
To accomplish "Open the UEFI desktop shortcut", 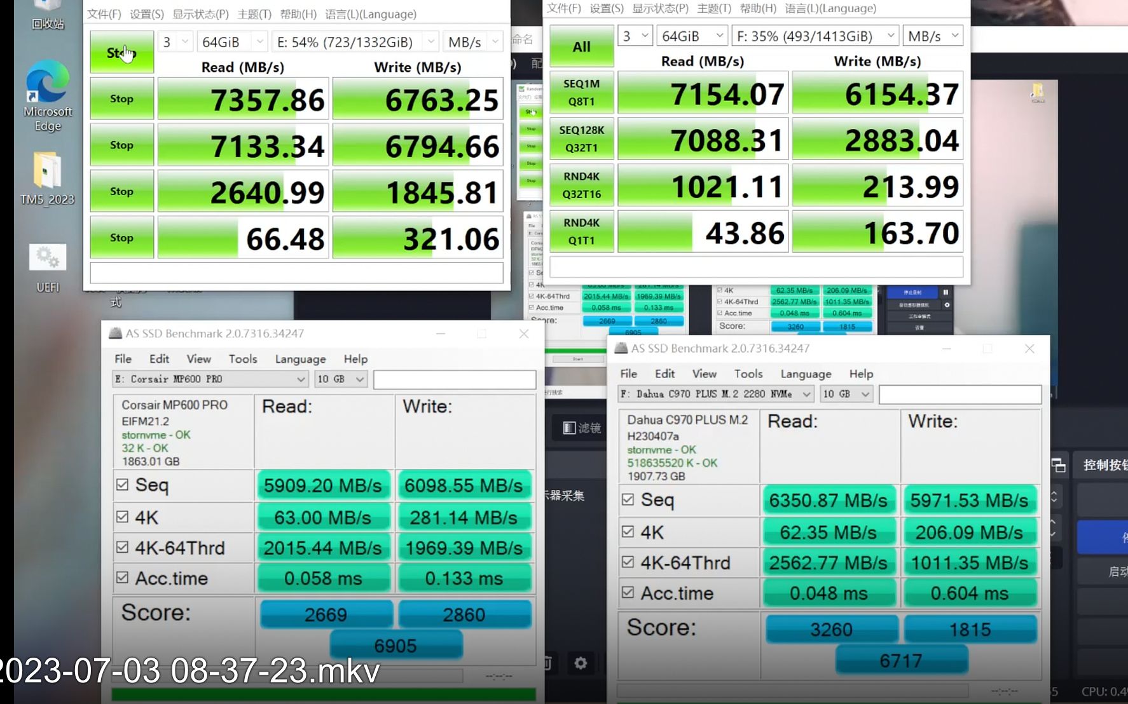I will click(48, 267).
